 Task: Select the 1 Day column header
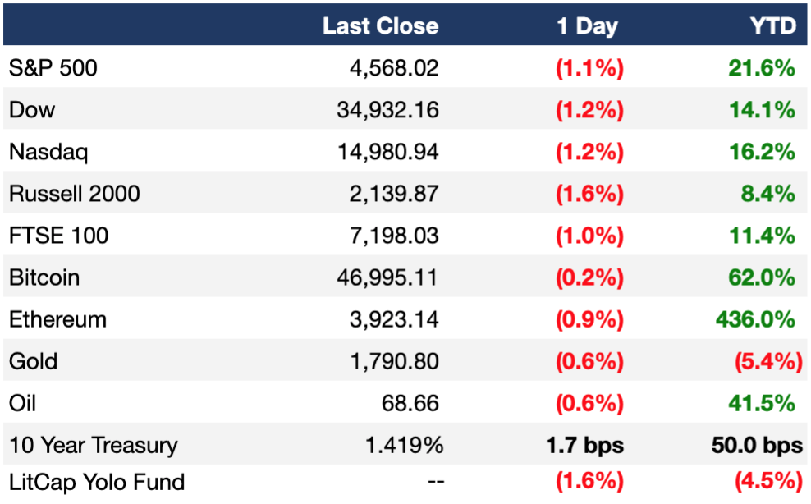pos(587,26)
